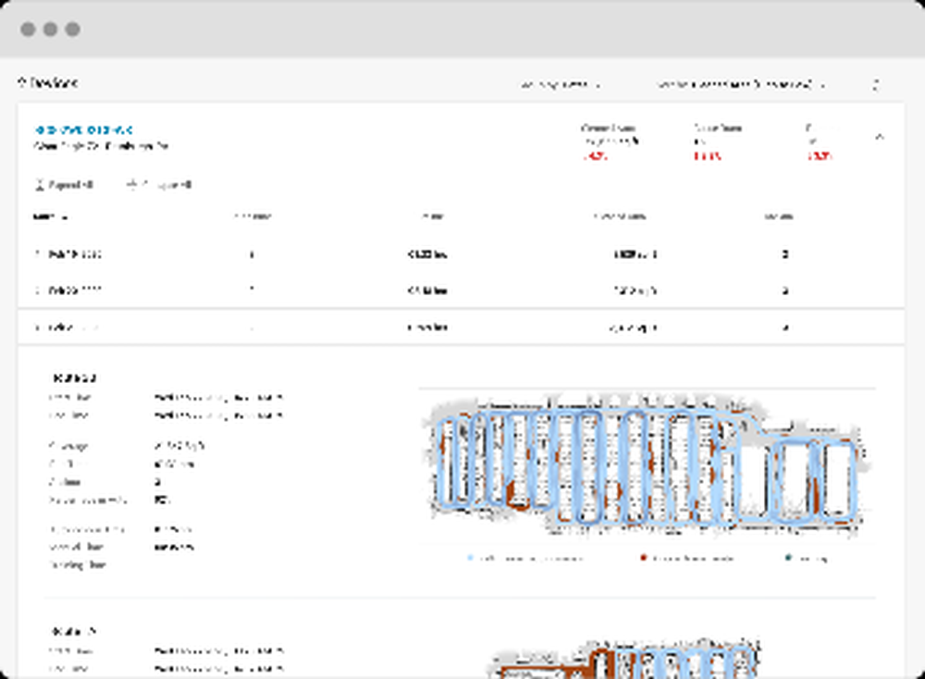925x679 pixels.
Task: Toggle the teal legend entry
Action: [x=807, y=558]
